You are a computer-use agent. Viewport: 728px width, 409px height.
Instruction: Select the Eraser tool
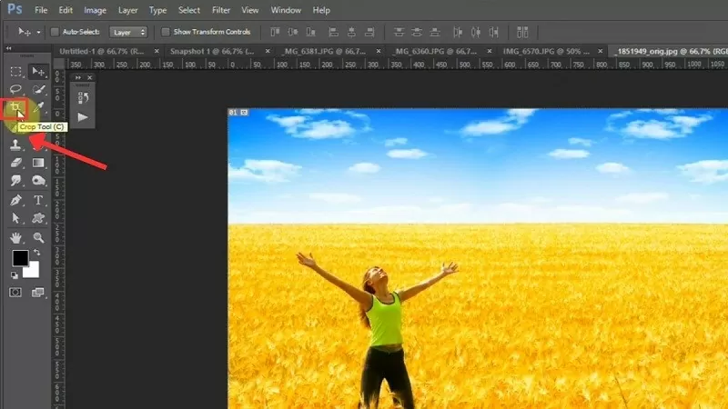point(15,163)
